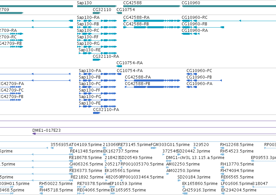Click the Sap130-PC protein label
Image resolution: width=276 pixels, height=195 pixels.
coord(90,84)
